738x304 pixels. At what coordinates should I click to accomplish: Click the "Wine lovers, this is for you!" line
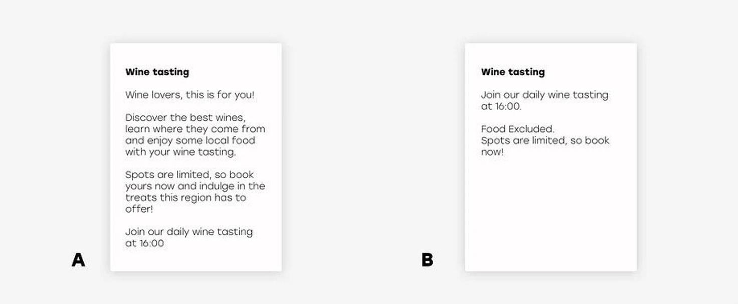[190, 95]
